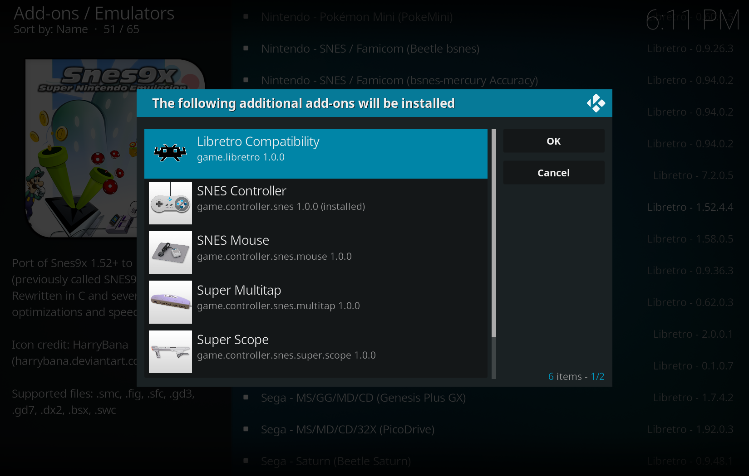749x476 pixels.
Task: Click the dialog title about additional add-ons
Action: 303,103
